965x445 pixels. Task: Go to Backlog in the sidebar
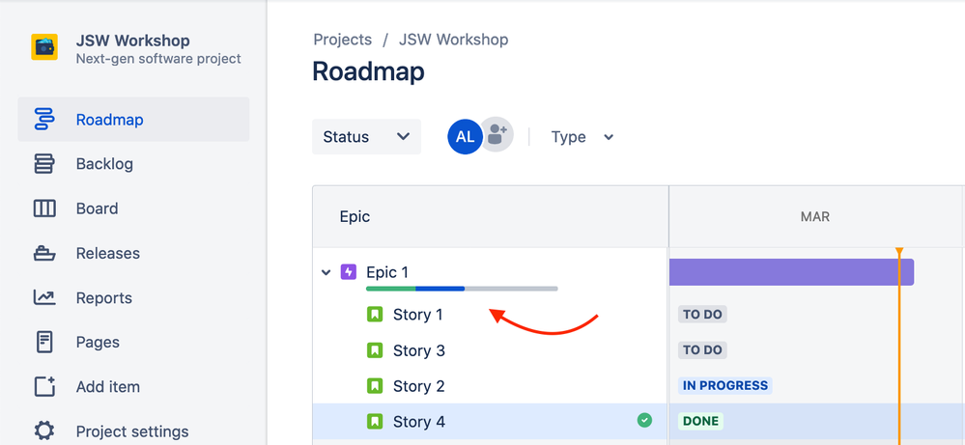click(x=133, y=164)
